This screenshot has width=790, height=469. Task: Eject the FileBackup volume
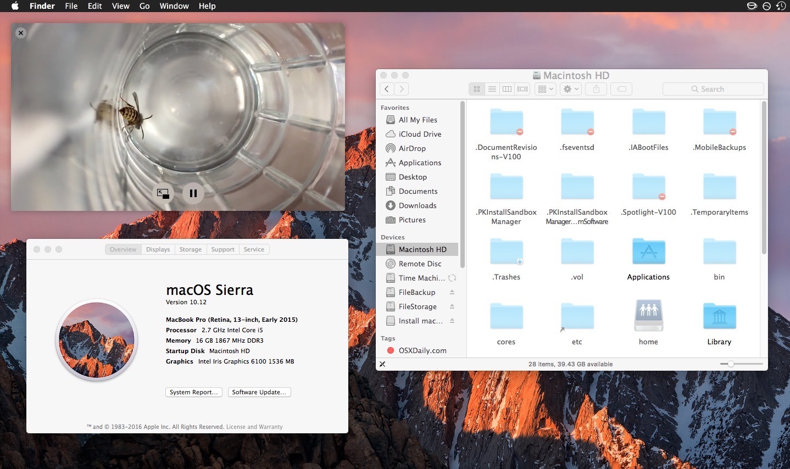tap(452, 292)
